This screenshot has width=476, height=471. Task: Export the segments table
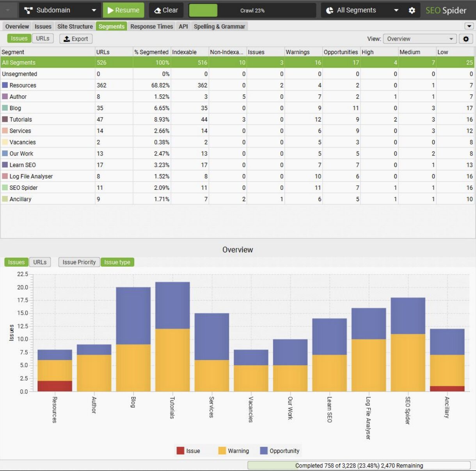pos(76,39)
